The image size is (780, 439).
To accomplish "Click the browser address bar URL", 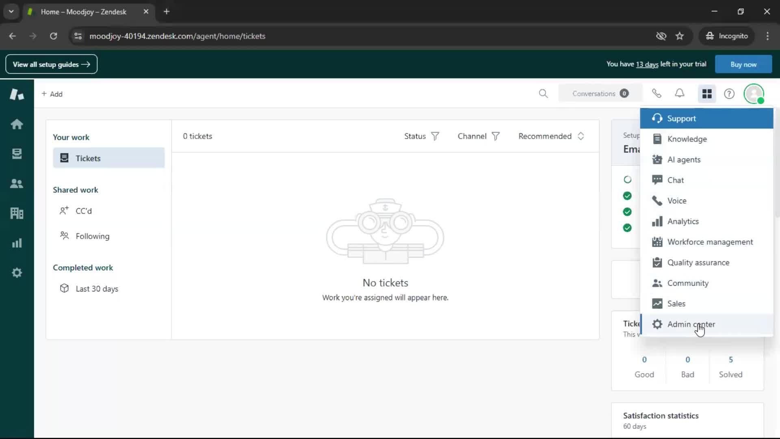I will point(178,36).
